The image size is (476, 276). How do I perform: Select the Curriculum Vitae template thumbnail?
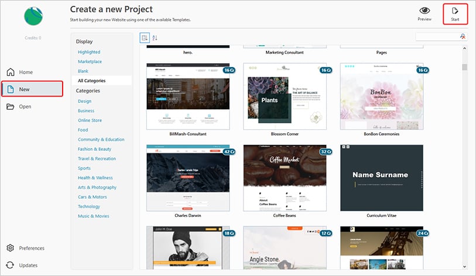pos(382,178)
